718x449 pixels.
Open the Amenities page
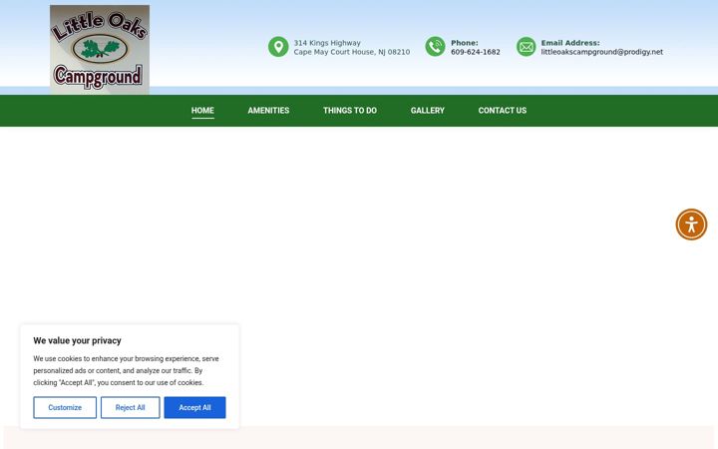pyautogui.click(x=268, y=111)
